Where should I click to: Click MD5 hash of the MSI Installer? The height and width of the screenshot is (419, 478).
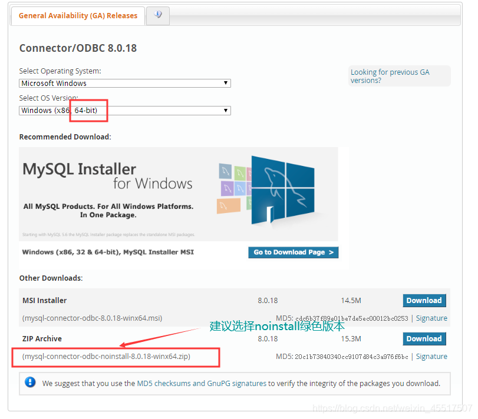tap(351, 318)
